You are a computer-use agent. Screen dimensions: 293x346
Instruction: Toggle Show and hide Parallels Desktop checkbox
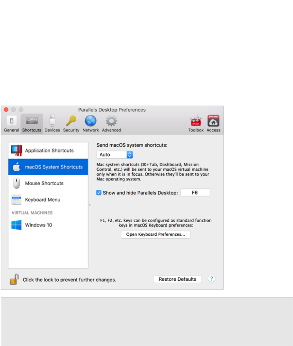99,193
